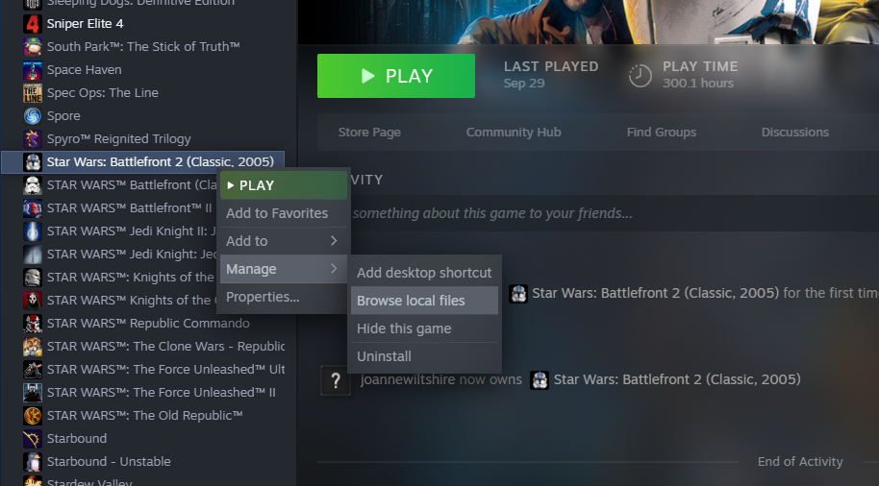
Task: Select Spyro Reignited Trilogy entry
Action: pyautogui.click(x=119, y=139)
